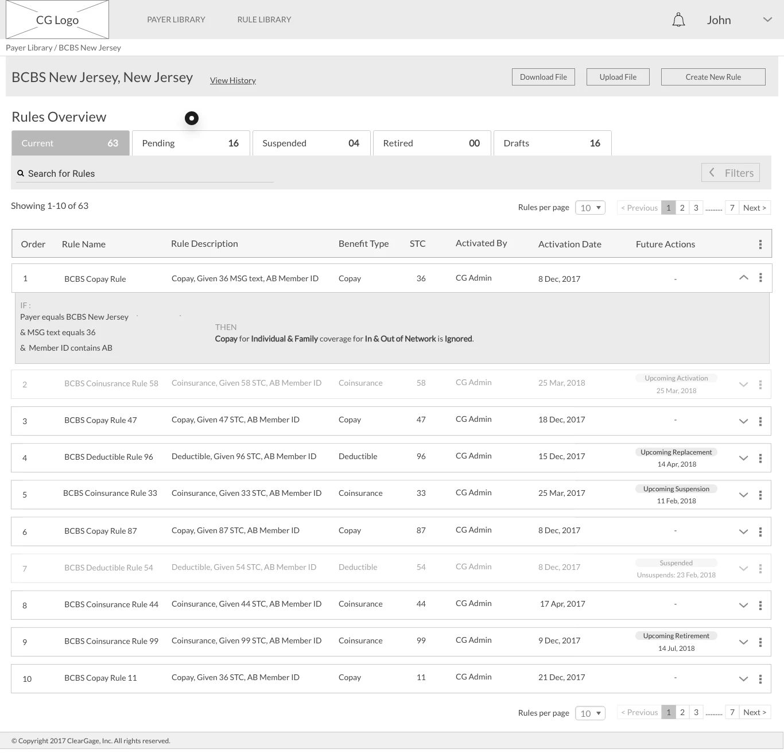
Task: Open the Rule Library nav item
Action: tap(264, 20)
